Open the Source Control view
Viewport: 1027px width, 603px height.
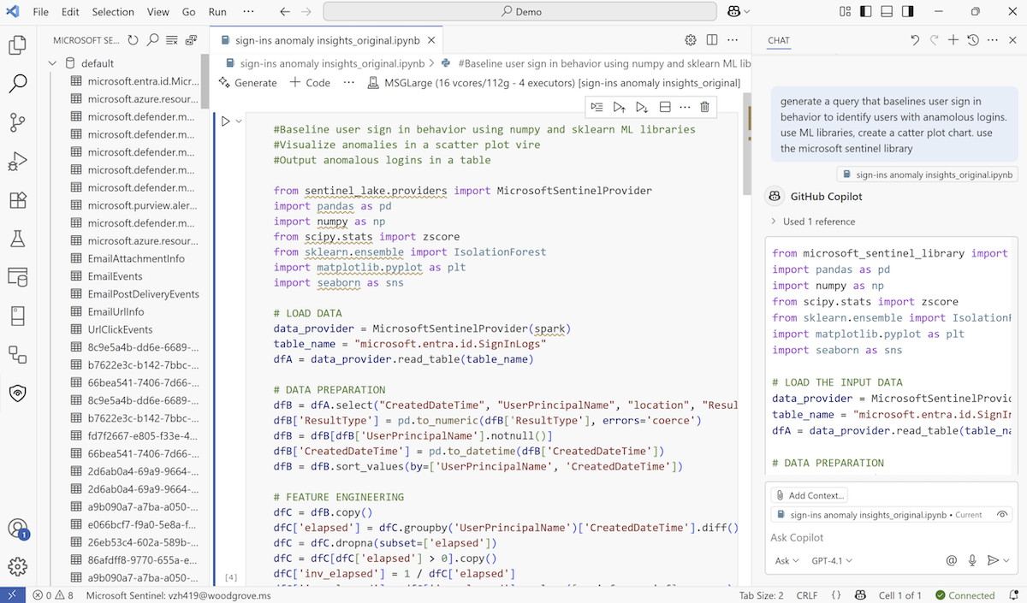click(17, 122)
